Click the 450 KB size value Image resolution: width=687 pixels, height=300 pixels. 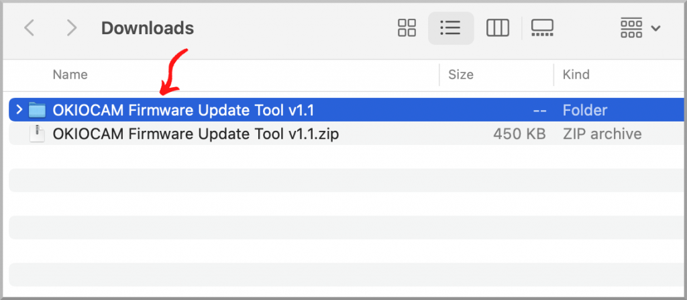click(519, 134)
